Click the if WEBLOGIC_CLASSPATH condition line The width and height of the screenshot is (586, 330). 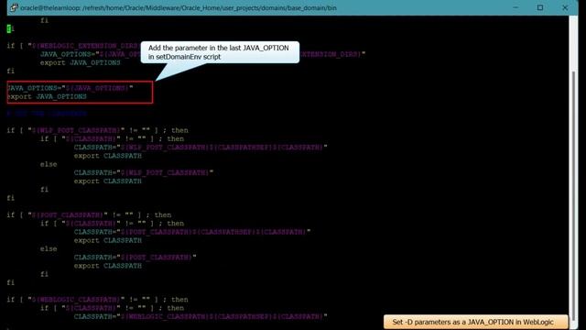pos(98,300)
